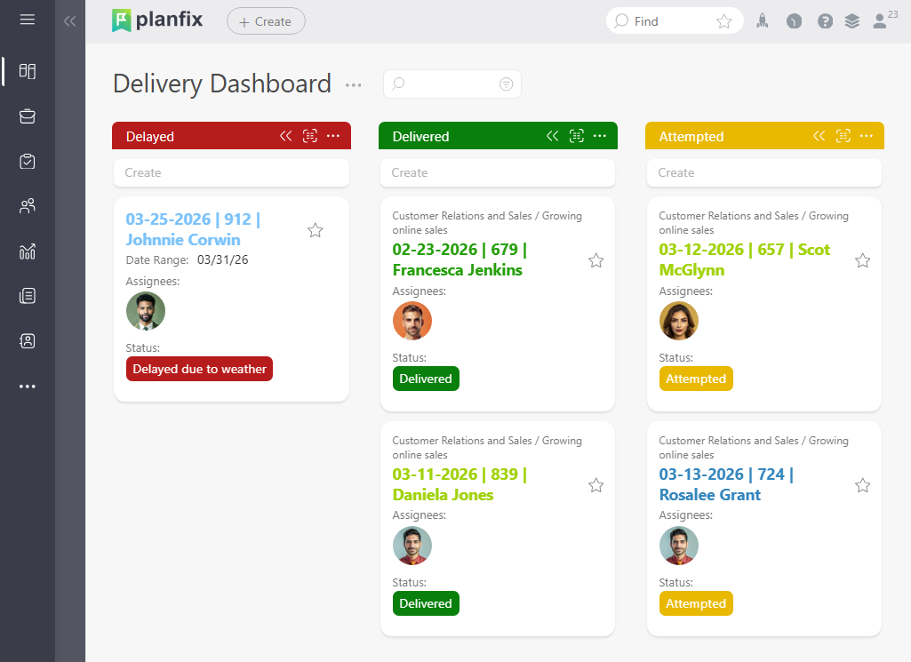The height and width of the screenshot is (662, 911).
Task: Collapse the Delayed column with its chevron
Action: click(x=285, y=136)
